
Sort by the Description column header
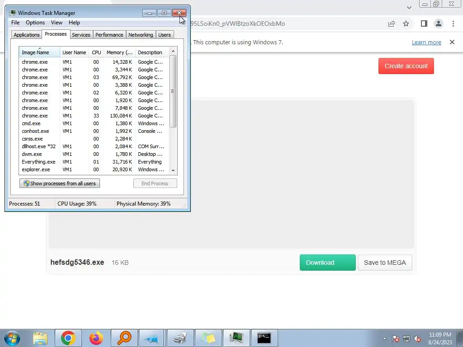(152, 52)
